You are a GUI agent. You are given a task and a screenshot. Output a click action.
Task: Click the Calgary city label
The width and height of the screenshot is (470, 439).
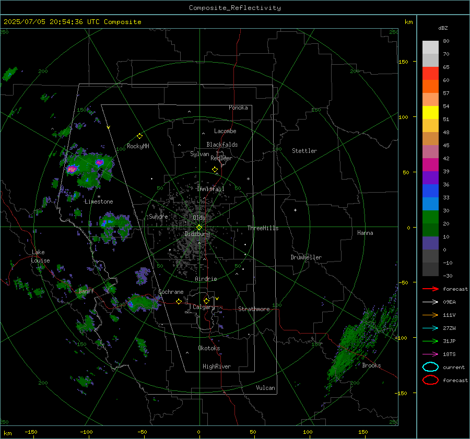click(x=204, y=307)
